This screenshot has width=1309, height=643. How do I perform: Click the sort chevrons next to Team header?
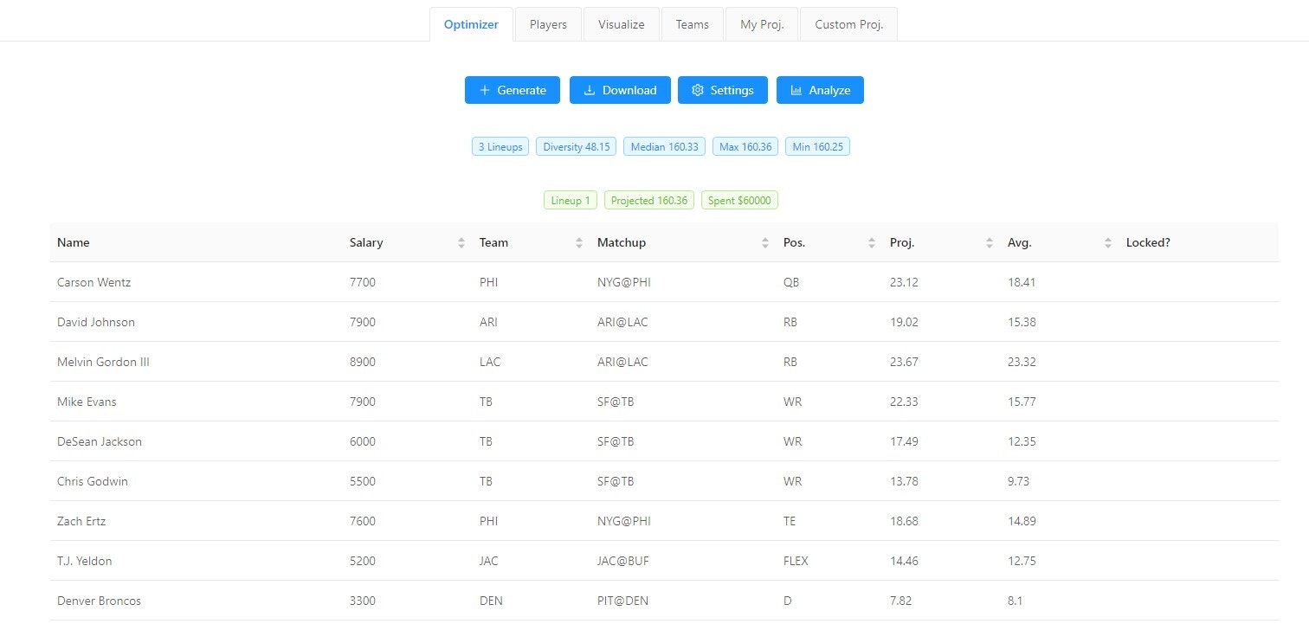(x=578, y=242)
